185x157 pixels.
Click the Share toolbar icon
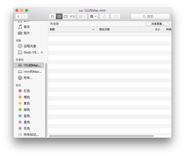pos(105,16)
